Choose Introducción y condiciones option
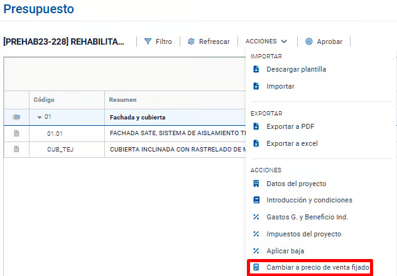397x276 pixels. point(309,201)
